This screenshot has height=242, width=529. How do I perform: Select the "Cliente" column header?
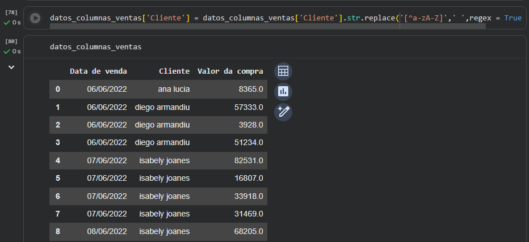click(x=174, y=71)
